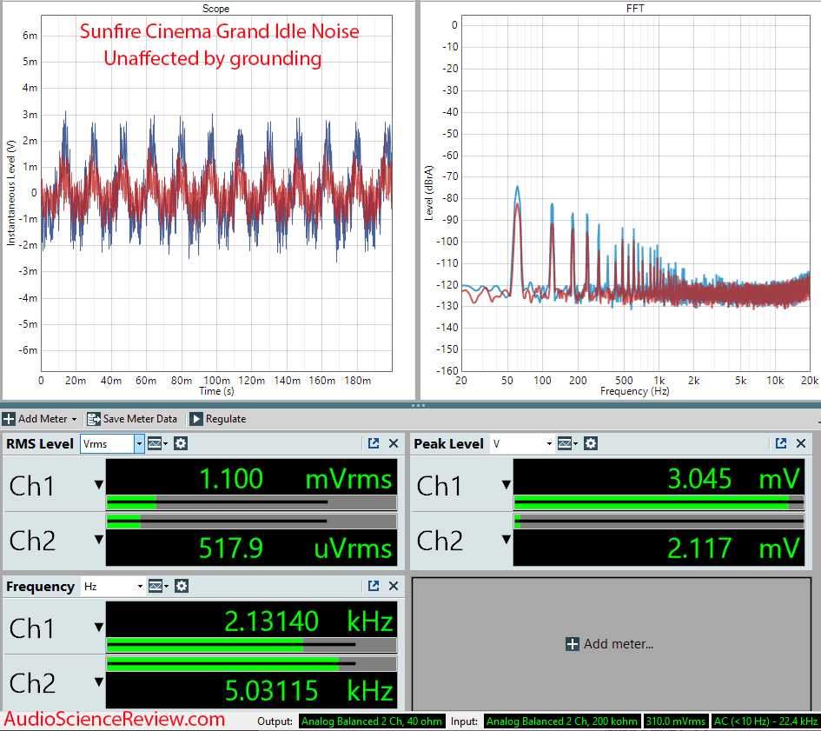This screenshot has width=821, height=731.
Task: Pop out the RMS Level meter
Action: 374,443
